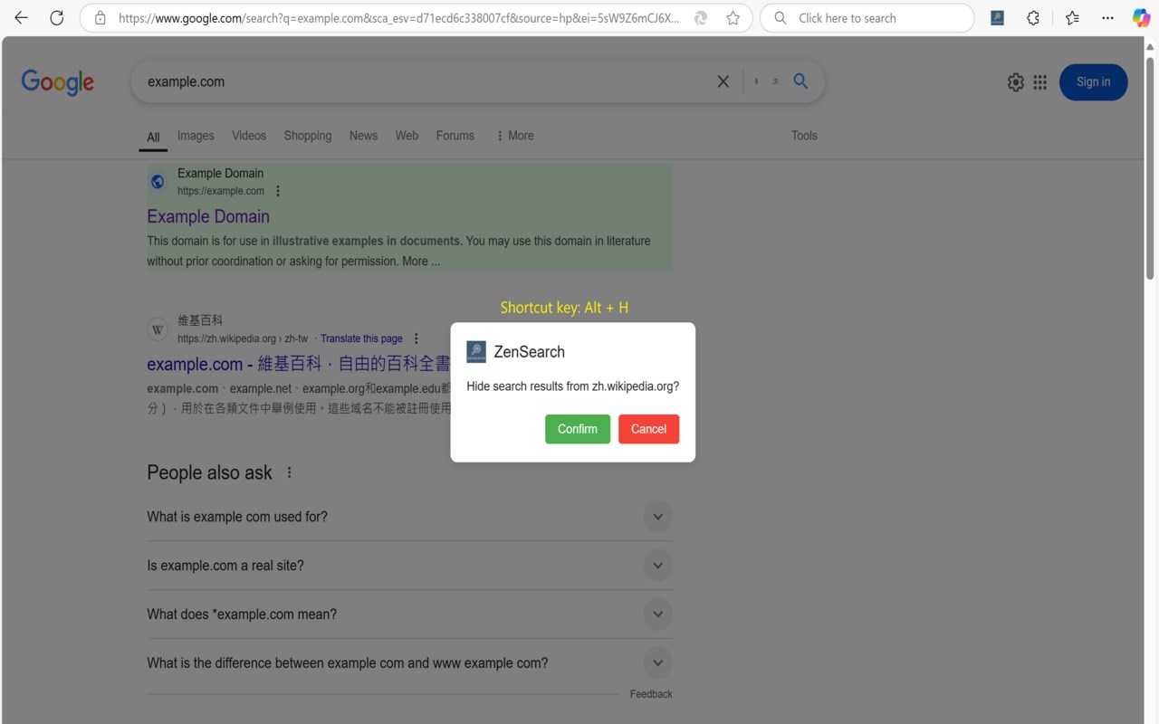This screenshot has width=1159, height=724.
Task: Expand 'What does *example.com mean?'
Action: coord(409,614)
